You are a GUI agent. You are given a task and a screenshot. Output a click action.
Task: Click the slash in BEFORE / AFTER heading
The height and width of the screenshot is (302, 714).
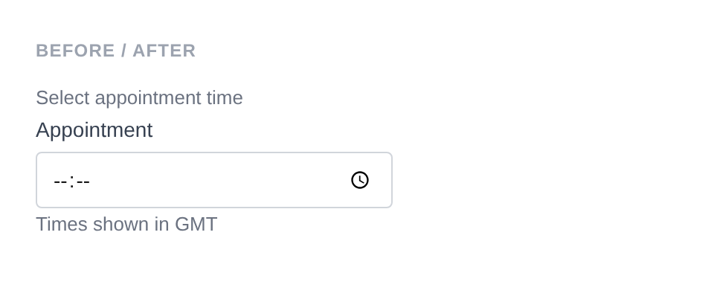124,51
